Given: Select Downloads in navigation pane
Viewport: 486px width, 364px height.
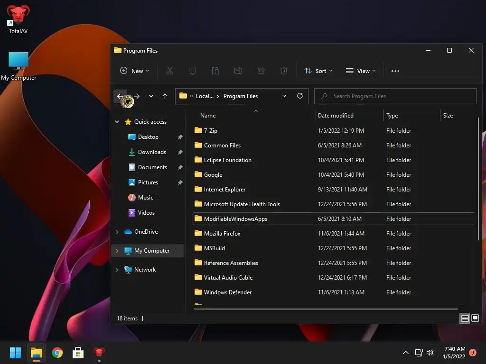Looking at the screenshot, I should (152, 152).
